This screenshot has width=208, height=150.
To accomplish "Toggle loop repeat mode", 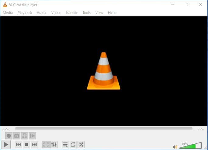I will click(x=73, y=145).
